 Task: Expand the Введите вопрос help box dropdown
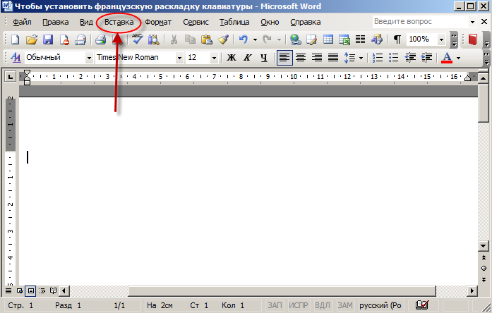click(x=472, y=22)
